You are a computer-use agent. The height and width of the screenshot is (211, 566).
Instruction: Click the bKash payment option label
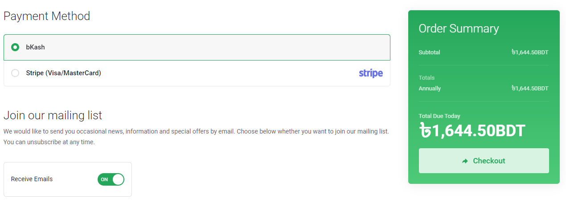[x=35, y=47]
